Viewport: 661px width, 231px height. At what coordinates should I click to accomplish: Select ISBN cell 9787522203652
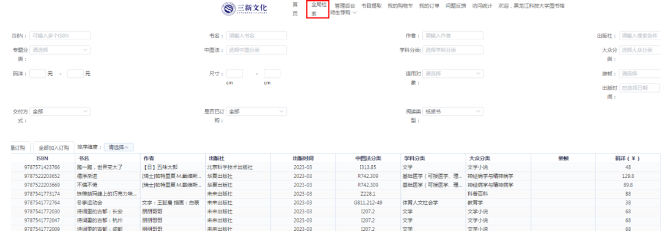42,176
